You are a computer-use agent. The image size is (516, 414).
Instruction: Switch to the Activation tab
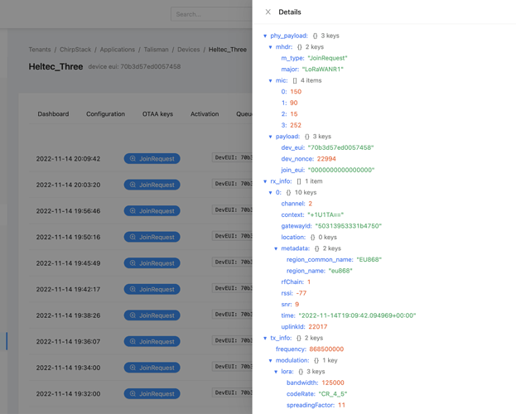[205, 114]
